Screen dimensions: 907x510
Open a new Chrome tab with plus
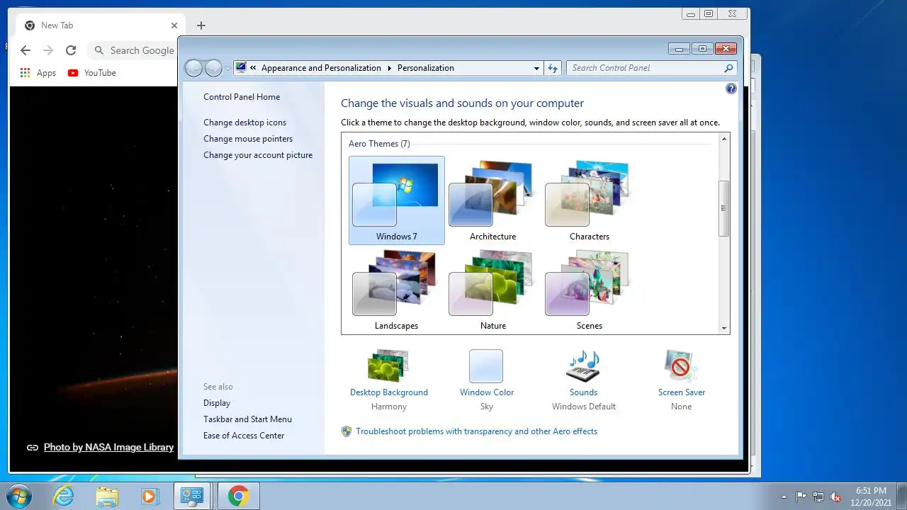tap(201, 25)
